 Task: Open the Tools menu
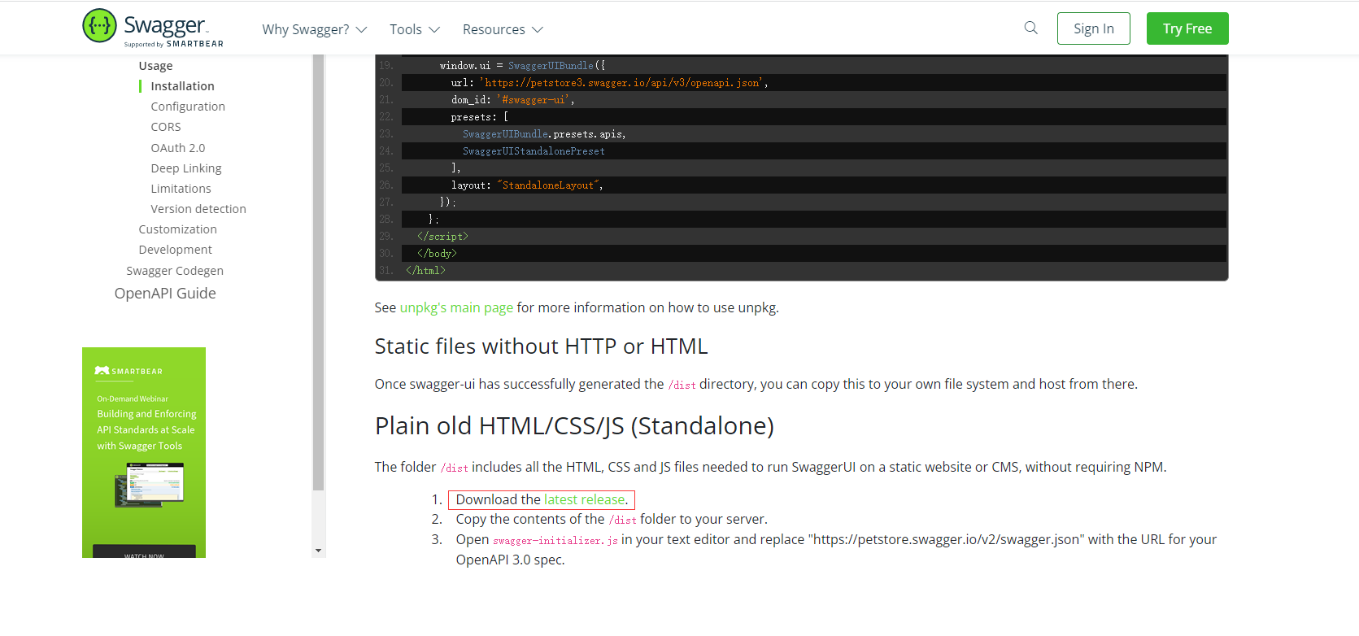[x=415, y=29]
